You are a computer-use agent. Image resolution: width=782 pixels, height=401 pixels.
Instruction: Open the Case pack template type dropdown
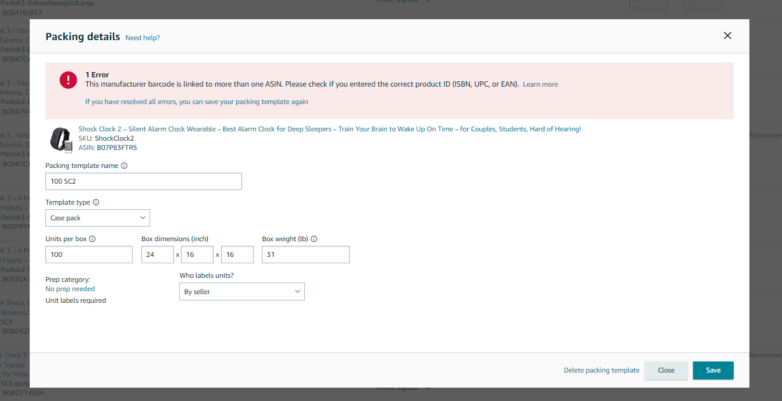[x=98, y=218]
